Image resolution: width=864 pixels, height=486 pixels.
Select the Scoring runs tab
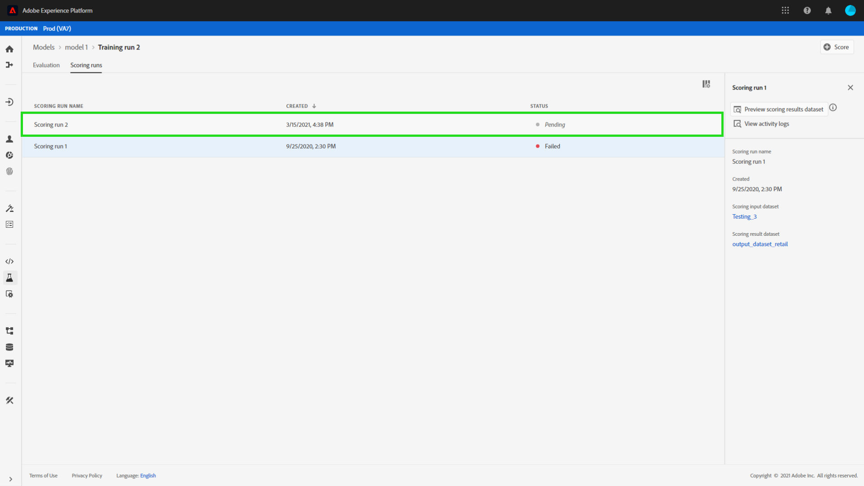click(x=86, y=65)
